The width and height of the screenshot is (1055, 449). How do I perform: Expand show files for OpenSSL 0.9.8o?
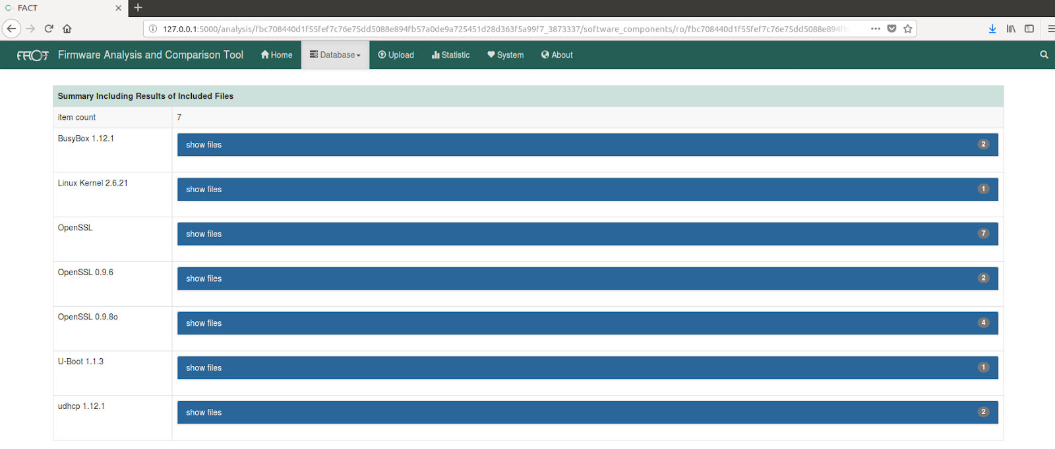pos(588,323)
